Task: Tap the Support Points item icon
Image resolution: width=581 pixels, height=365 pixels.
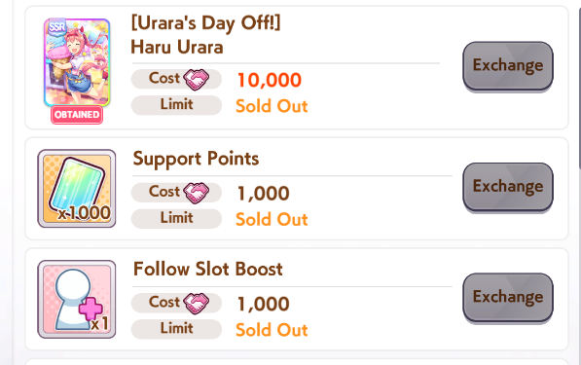Action: [77, 189]
